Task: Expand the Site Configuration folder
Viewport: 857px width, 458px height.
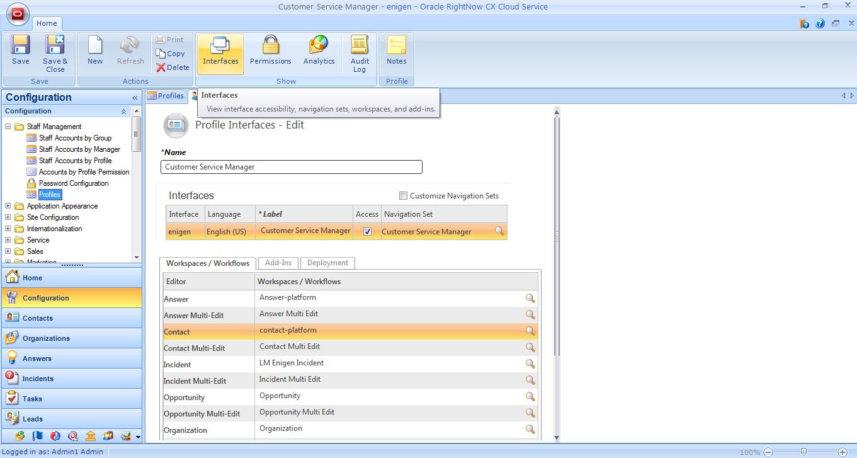Action: [x=8, y=217]
